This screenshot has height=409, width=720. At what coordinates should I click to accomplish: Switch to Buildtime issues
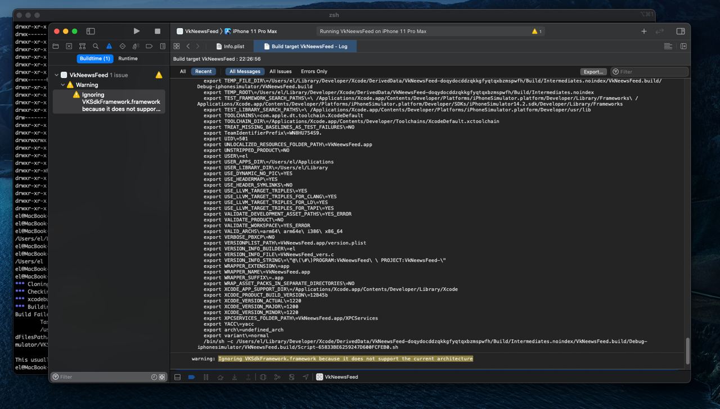[94, 58]
